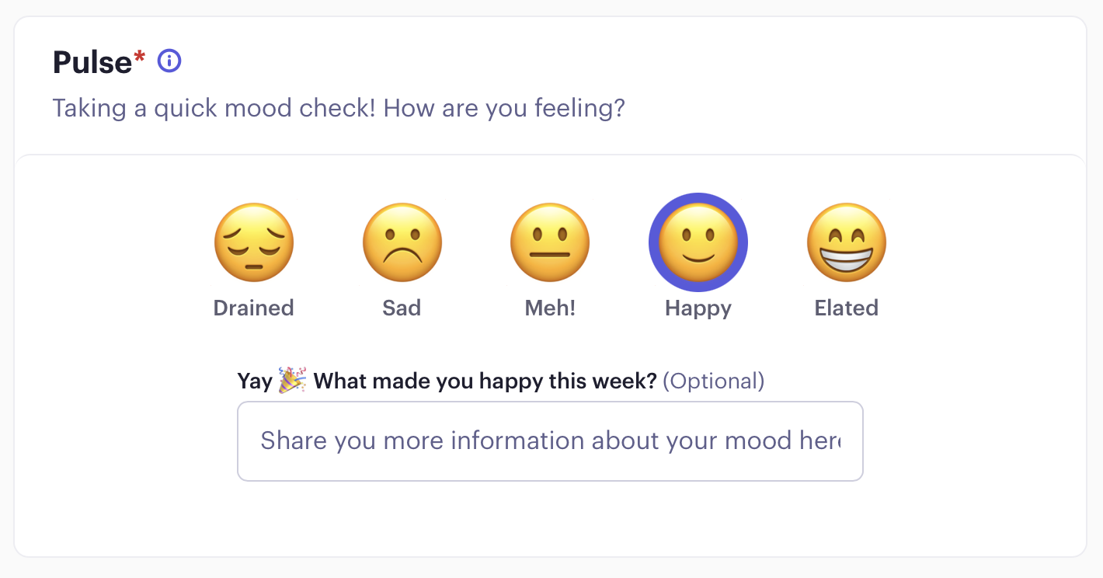Viewport: 1103px width, 578px height.
Task: Click the Happy text label
Action: [698, 308]
